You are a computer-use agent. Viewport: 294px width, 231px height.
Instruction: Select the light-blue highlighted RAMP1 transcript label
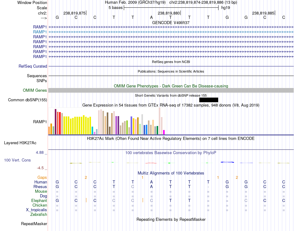40,32
